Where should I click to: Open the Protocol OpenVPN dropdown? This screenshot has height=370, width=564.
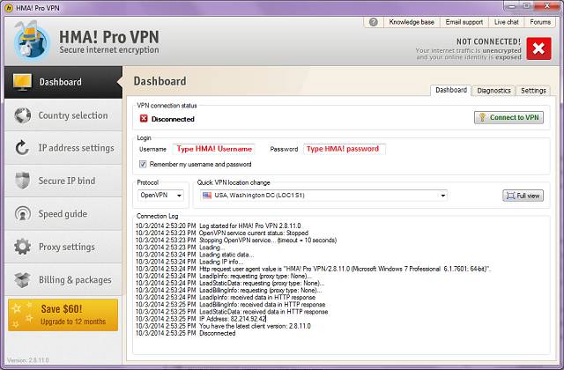[161, 196]
